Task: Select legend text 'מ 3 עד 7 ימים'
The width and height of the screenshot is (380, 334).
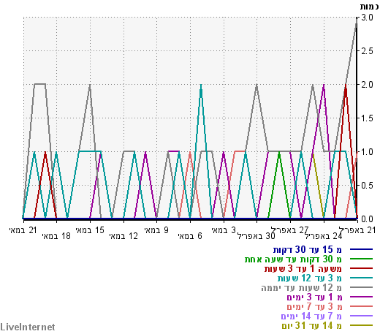Action: (314, 306)
